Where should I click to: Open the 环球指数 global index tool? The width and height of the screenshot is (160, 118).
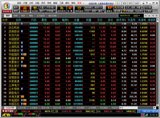click(x=128, y=11)
